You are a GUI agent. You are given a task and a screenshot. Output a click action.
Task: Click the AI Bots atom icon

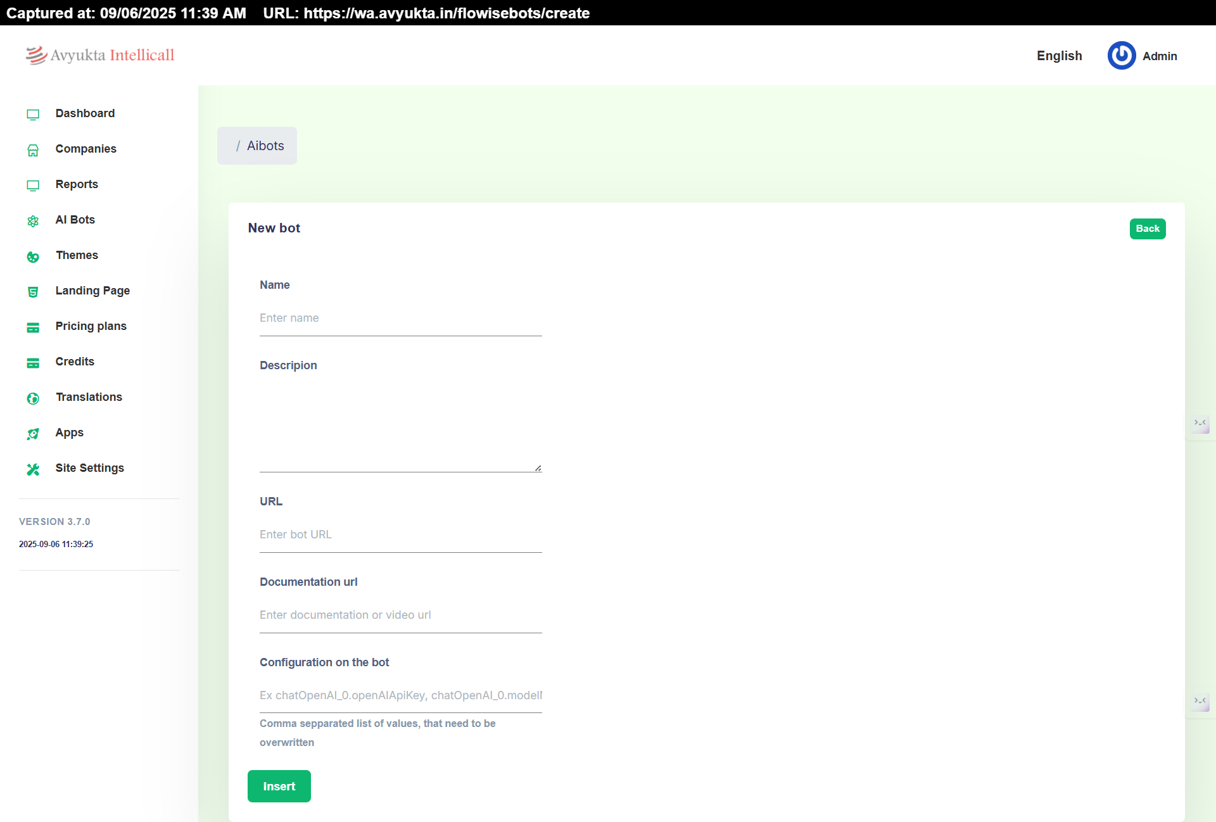[x=33, y=220]
